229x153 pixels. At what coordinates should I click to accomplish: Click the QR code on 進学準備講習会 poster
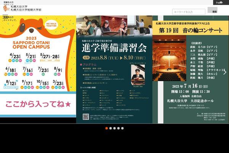pos(86,117)
